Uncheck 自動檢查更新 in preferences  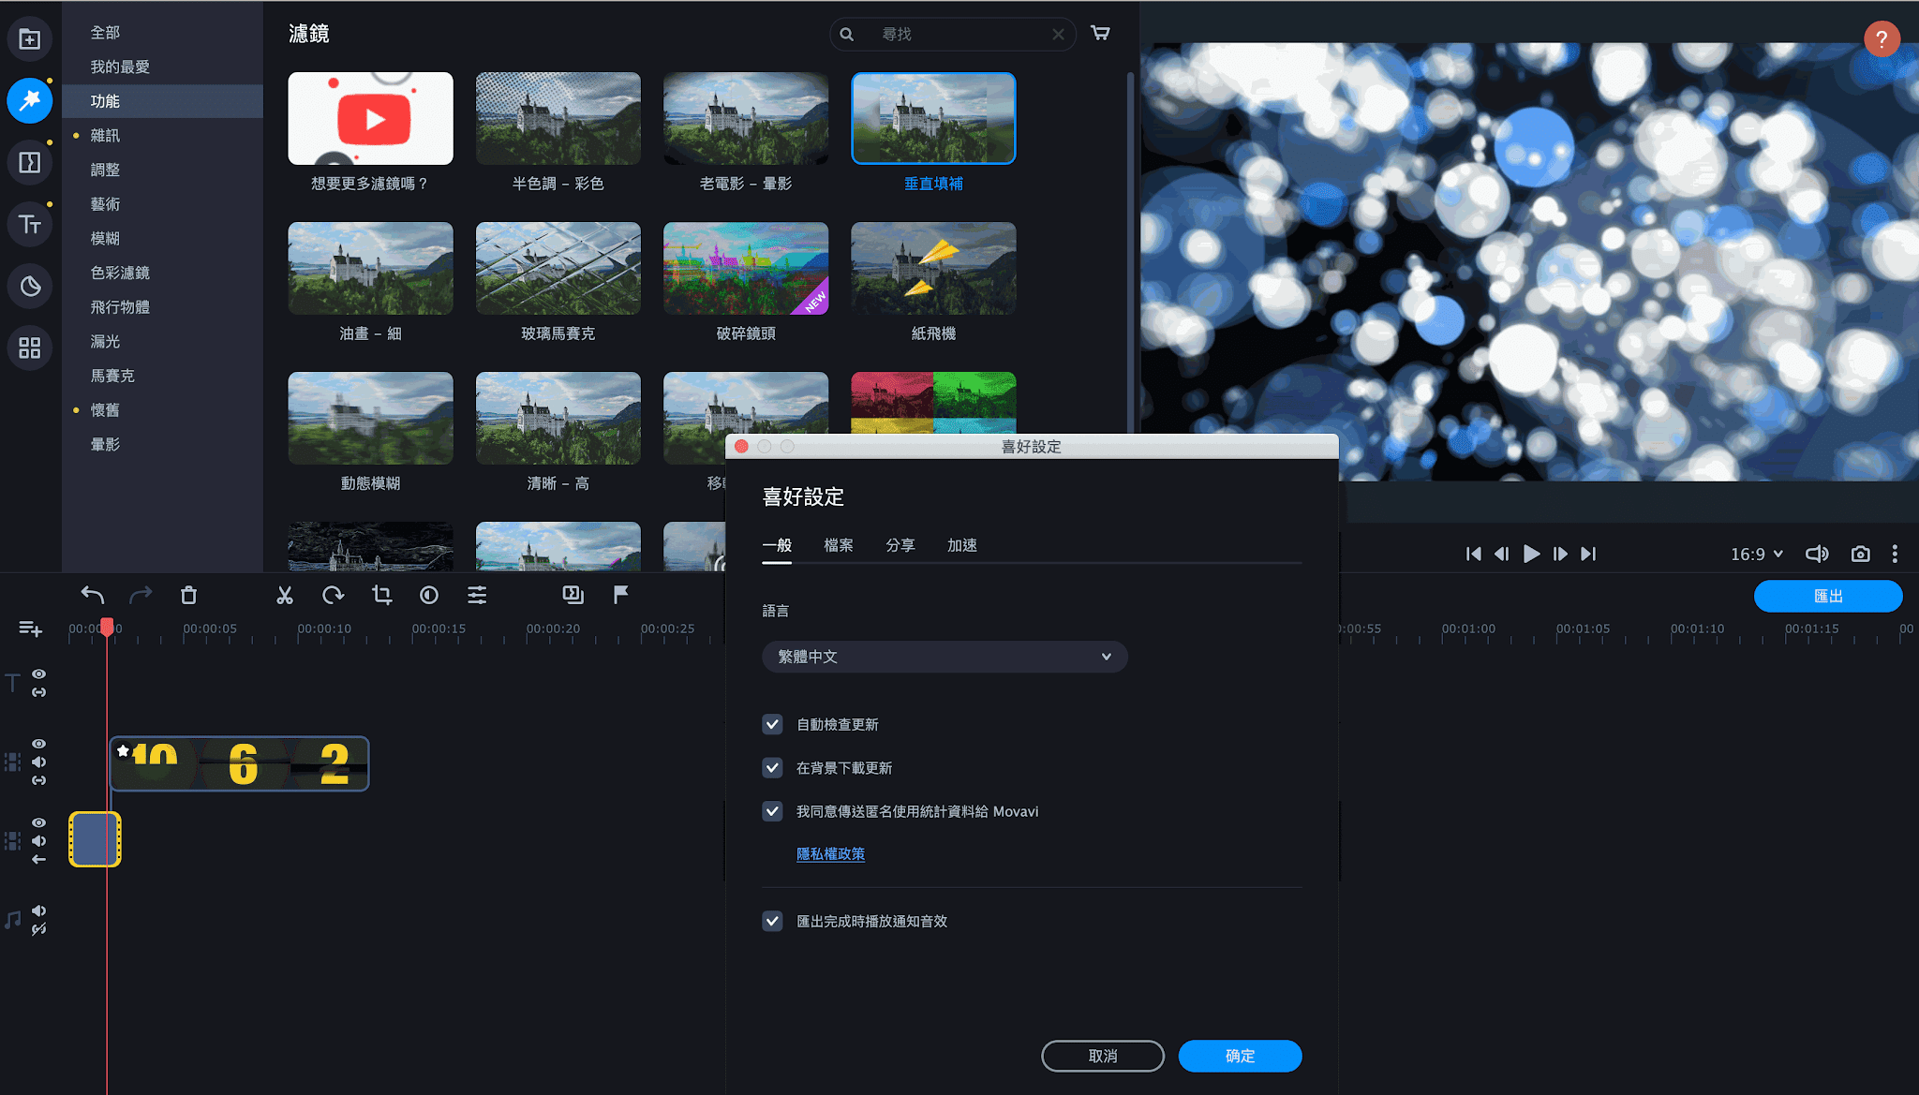coord(772,723)
